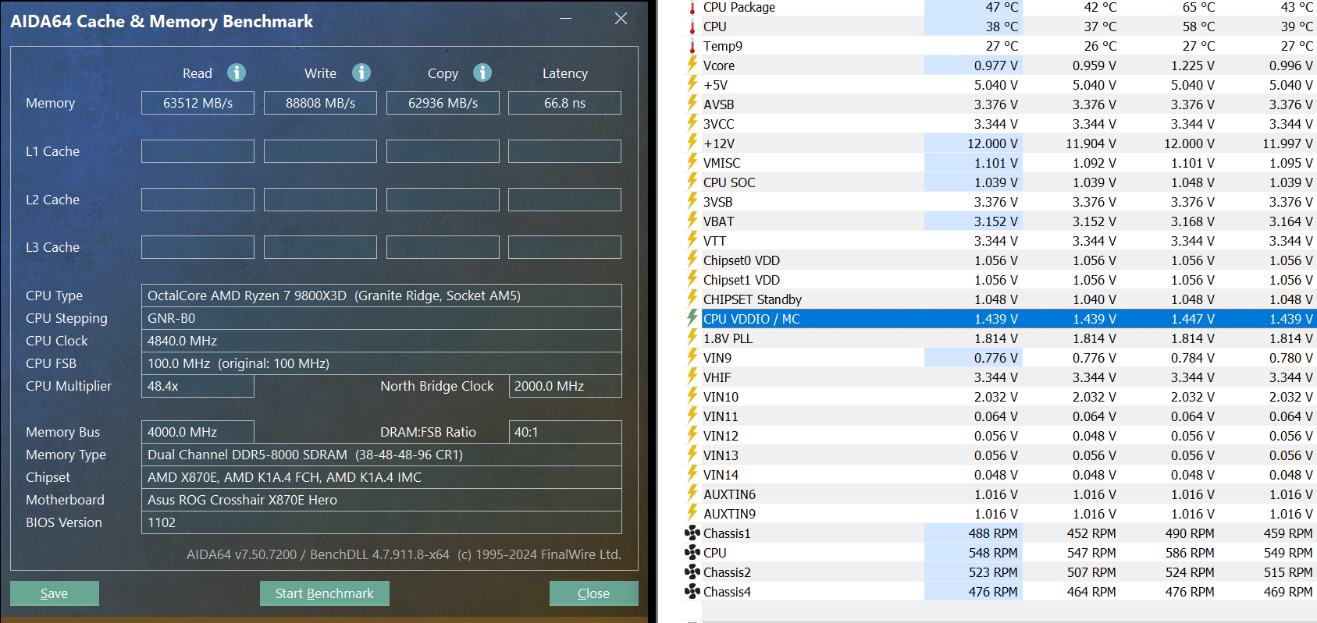Screen dimensions: 1317x623
Task: Close the AIDA64 window with X
Action: 621,19
